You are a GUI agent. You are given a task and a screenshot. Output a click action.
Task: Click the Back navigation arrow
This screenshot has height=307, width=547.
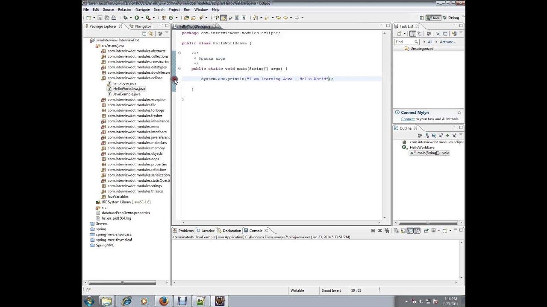tap(285, 17)
